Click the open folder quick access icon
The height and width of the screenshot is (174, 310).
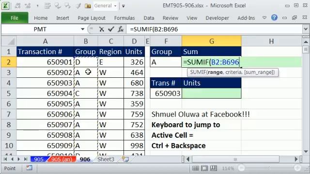click(88, 6)
